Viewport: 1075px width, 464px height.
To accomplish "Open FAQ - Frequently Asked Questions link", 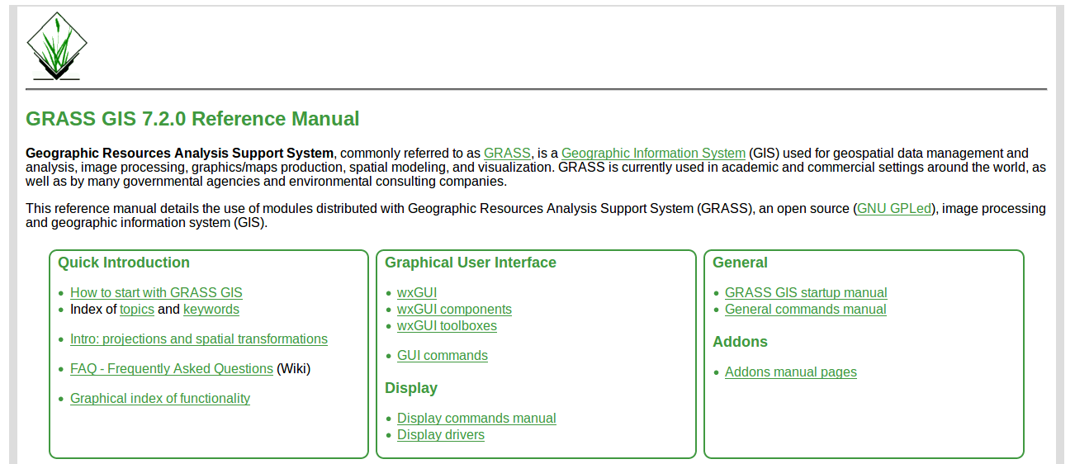I will pos(172,368).
